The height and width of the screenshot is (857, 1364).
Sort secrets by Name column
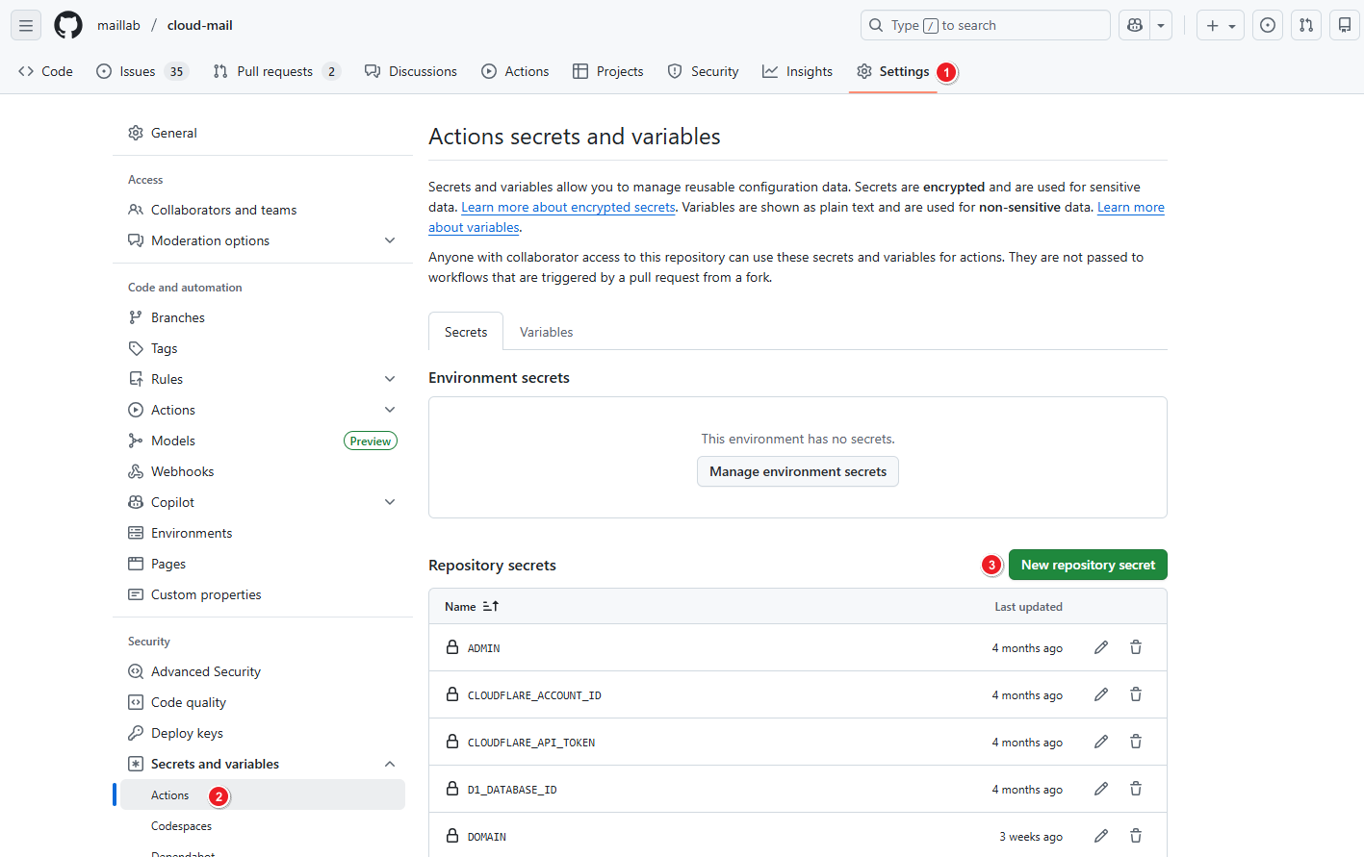[472, 607]
